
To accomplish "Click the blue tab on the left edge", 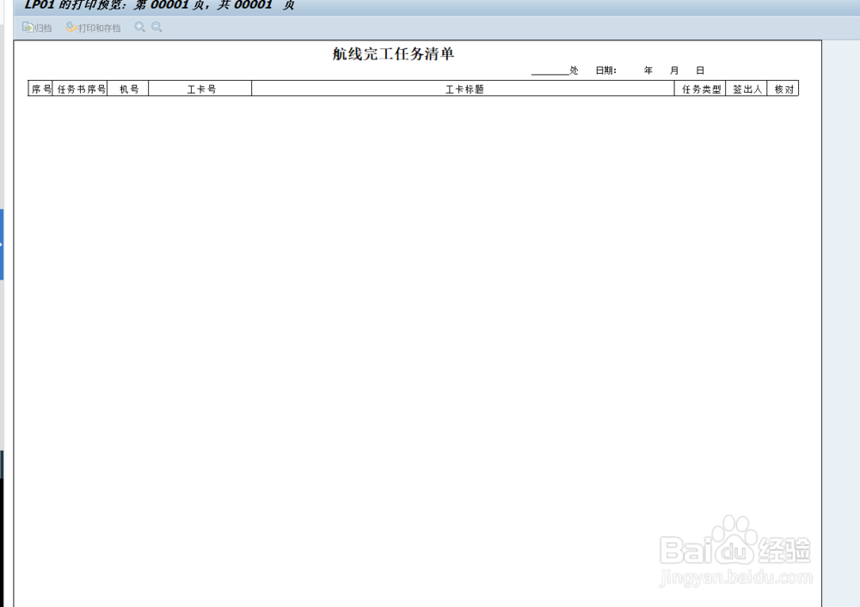I will [3, 245].
